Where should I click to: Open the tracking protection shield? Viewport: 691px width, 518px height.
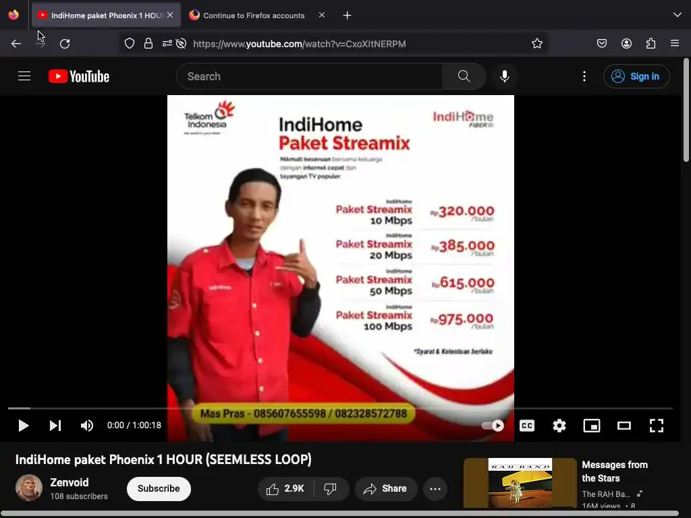tap(129, 44)
